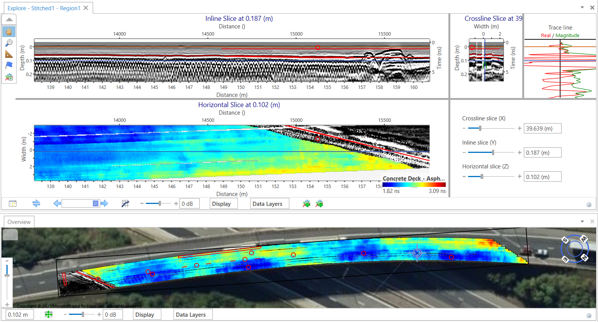This screenshot has height=322, width=598.
Task: Open Display options in Overview toolbar
Action: [x=147, y=314]
